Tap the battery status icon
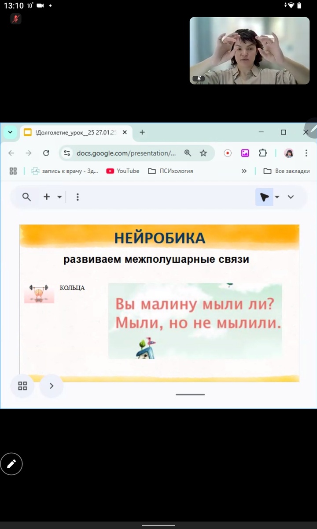Screen dimensions: 317x529 pyautogui.click(x=299, y=5)
